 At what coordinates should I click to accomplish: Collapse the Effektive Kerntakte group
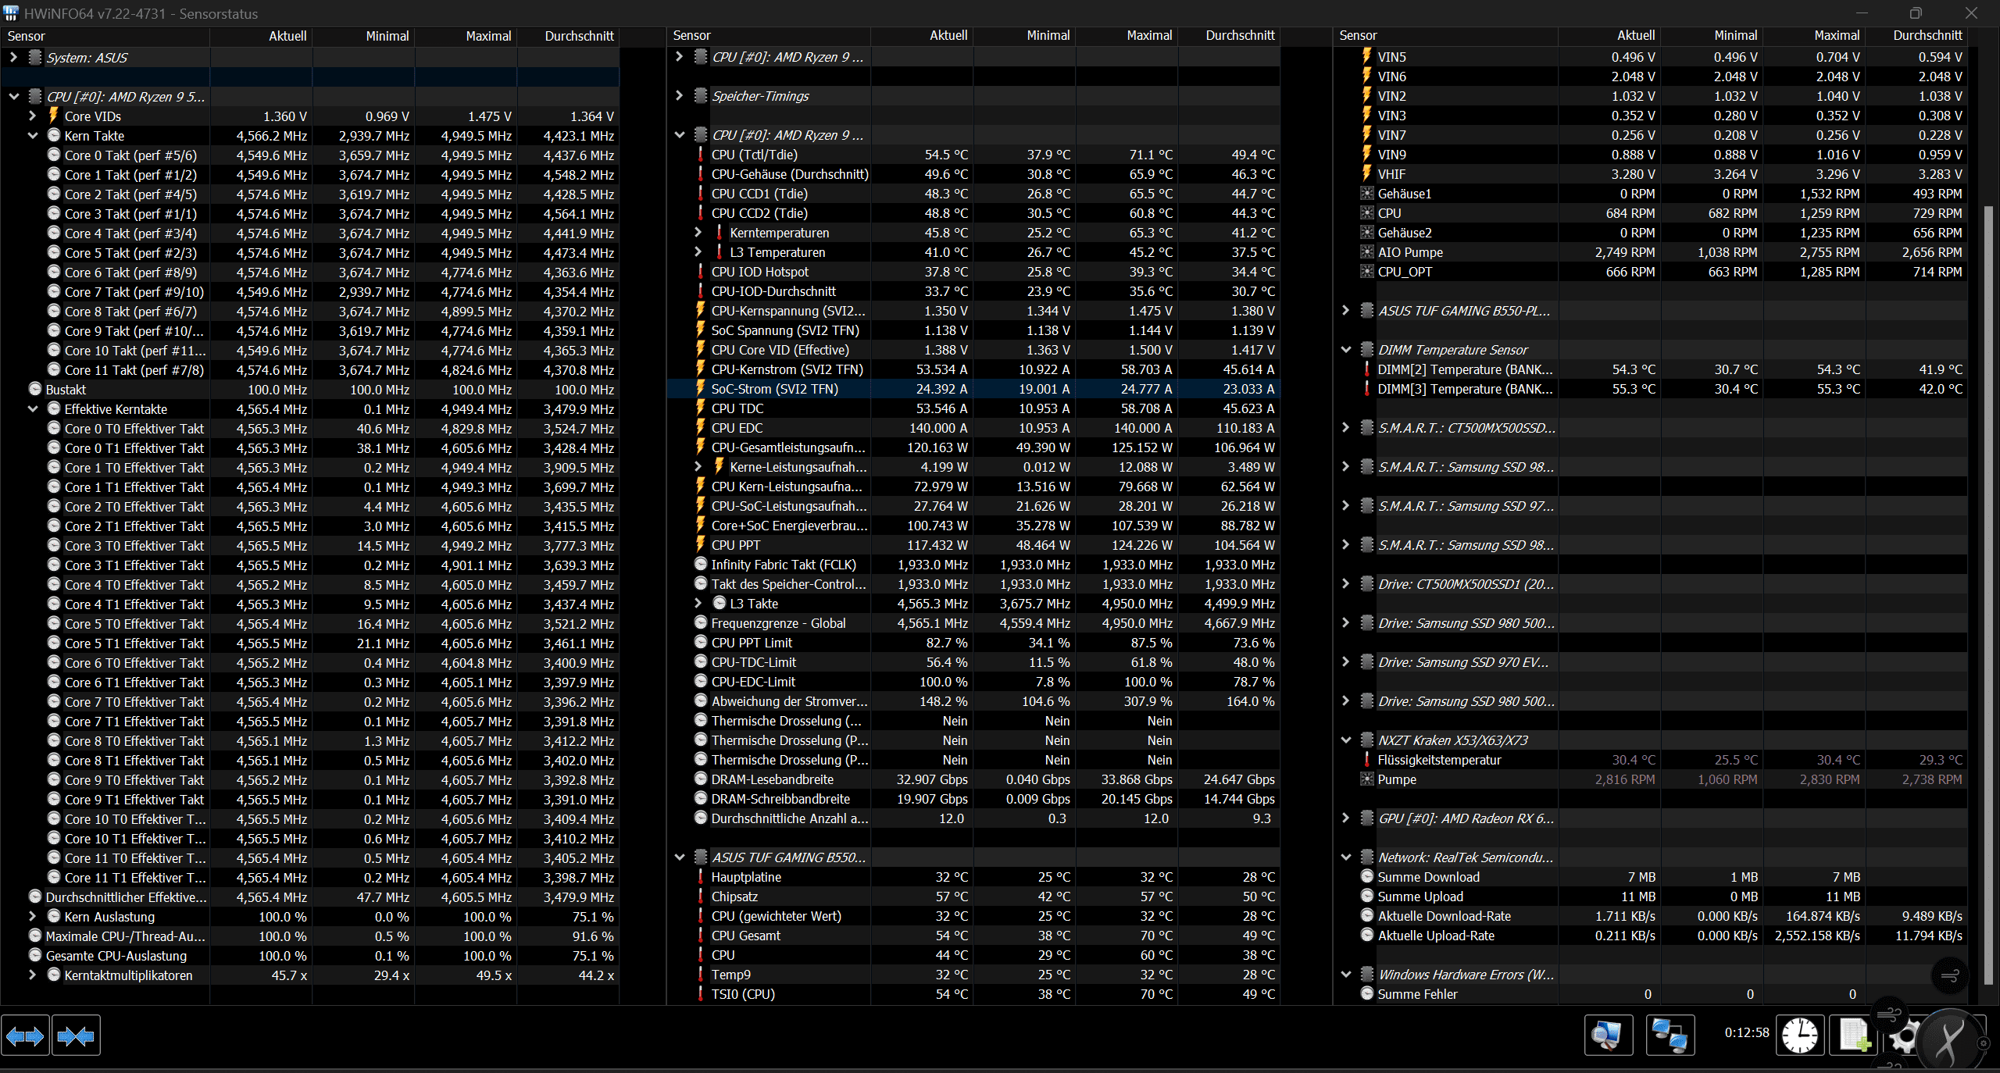(x=33, y=409)
